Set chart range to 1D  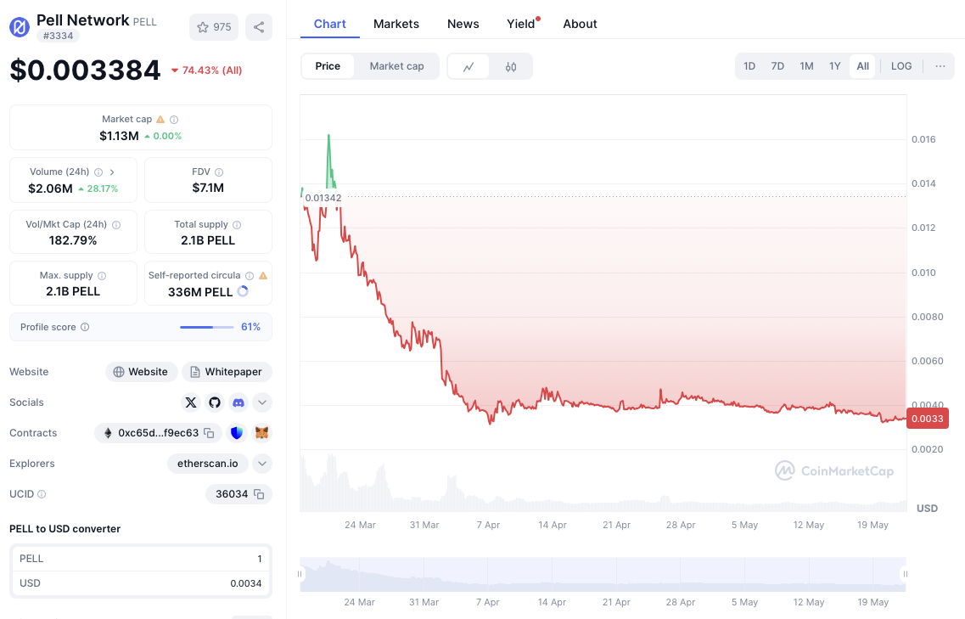click(x=749, y=66)
